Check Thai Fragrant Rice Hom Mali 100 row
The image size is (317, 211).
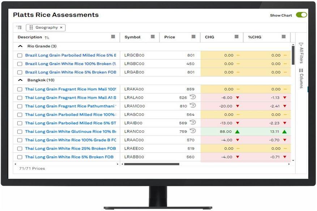20,89
